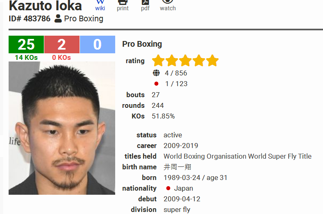Click the first gold rating star
Viewport: 323px width, 214px height.
point(158,61)
